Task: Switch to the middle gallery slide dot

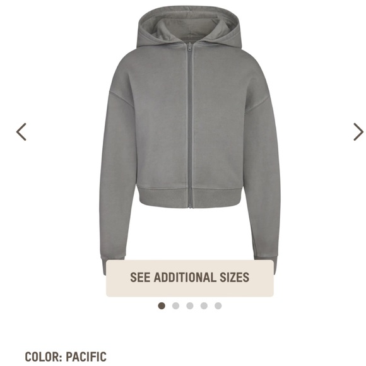Action: tap(190, 306)
